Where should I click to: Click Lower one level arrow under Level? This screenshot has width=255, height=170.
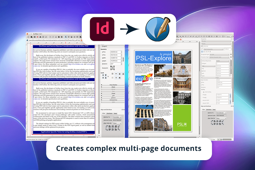pos(103,78)
